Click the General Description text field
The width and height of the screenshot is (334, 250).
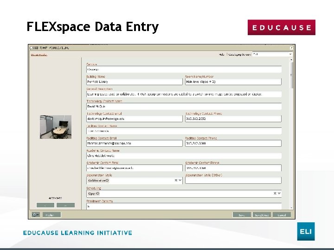click(184, 94)
